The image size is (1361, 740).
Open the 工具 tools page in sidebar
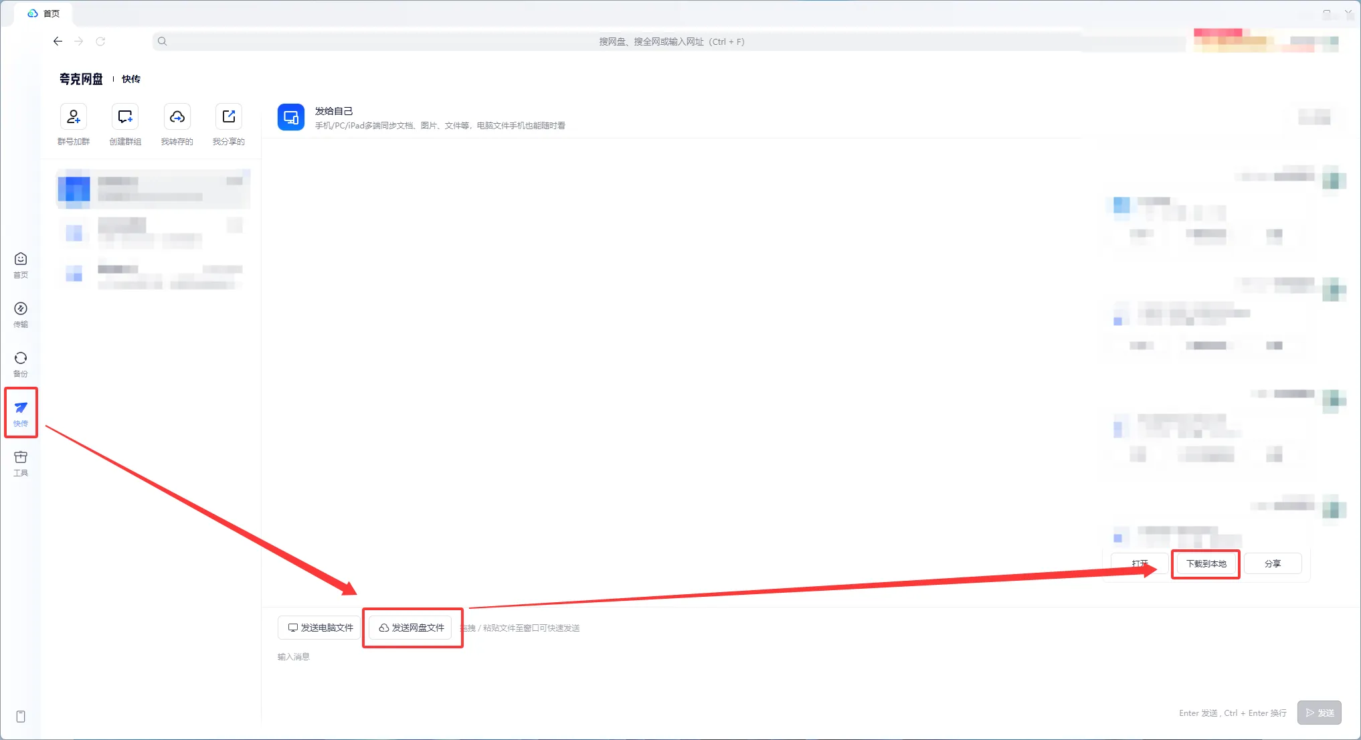(21, 463)
